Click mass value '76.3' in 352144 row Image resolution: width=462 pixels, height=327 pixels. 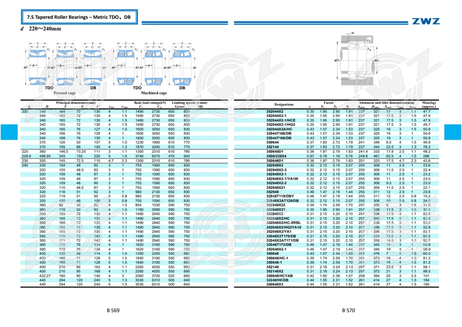click(427, 147)
